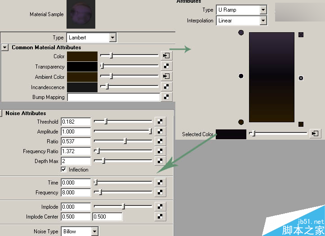Collapse the Common Material Attributes section
Image resolution: width=325 pixels, height=236 pixels.
pyautogui.click(x=5, y=47)
